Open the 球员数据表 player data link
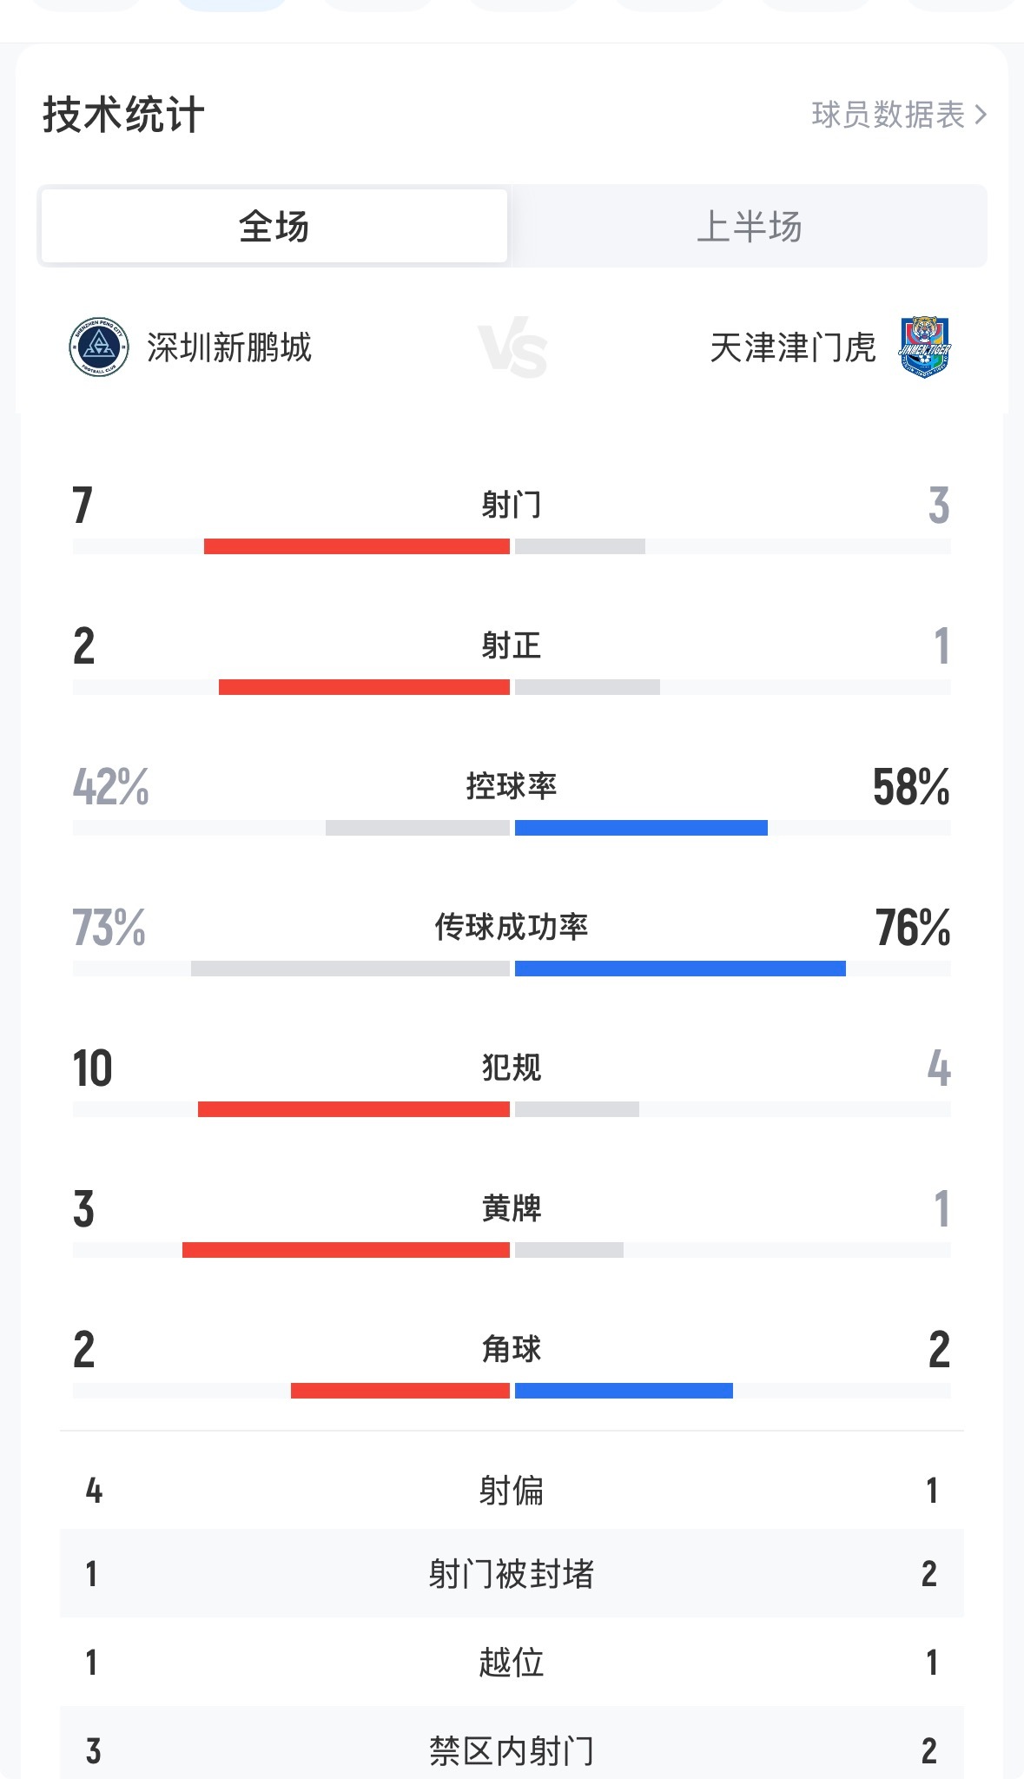Image resolution: width=1024 pixels, height=1779 pixels. point(899,115)
